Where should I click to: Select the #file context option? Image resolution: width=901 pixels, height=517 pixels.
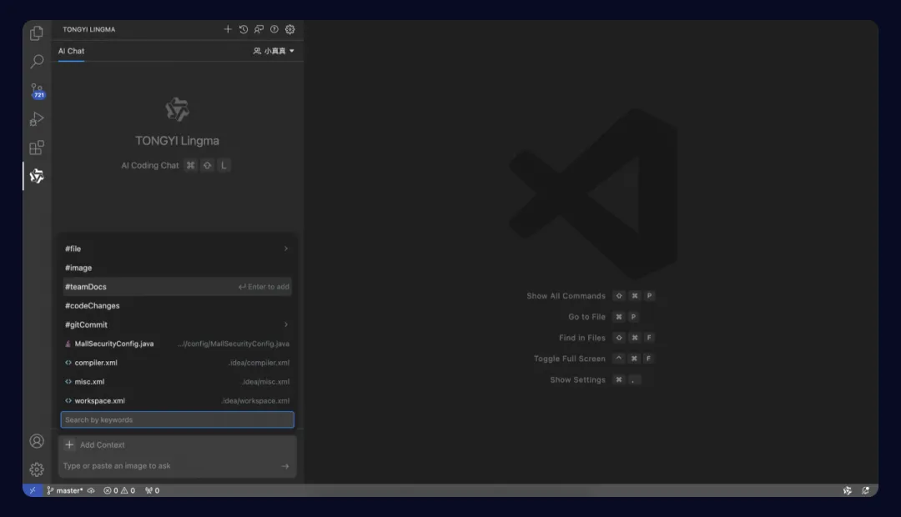click(x=177, y=248)
